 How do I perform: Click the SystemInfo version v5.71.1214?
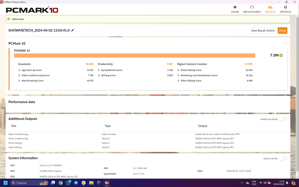(139, 174)
